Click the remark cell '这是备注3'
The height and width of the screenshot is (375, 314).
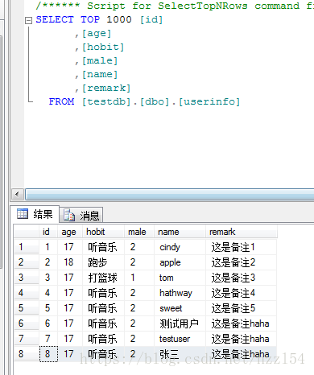[242, 278]
